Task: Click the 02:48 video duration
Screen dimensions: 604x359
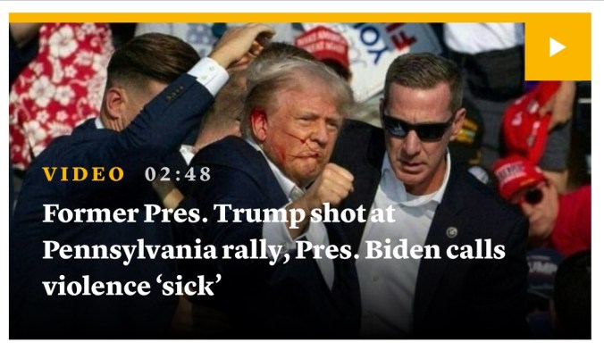Action: (178, 174)
